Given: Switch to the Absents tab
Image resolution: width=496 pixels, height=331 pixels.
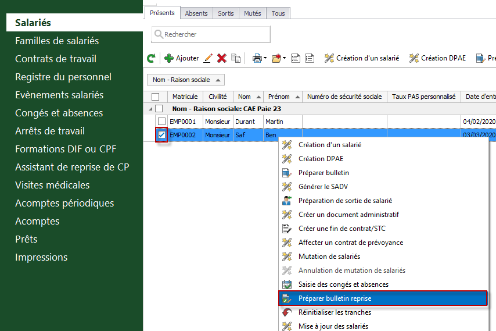Looking at the screenshot, I should pyautogui.click(x=196, y=13).
